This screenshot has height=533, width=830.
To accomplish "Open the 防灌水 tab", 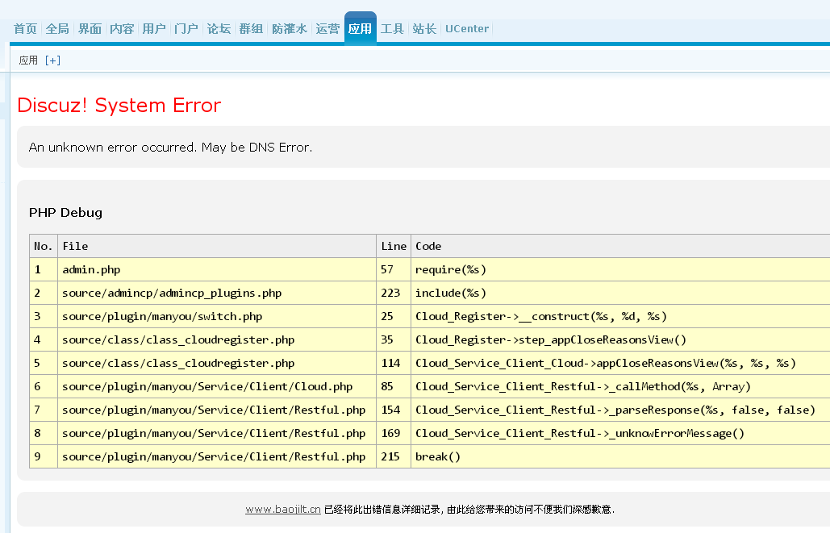I will click(x=290, y=29).
